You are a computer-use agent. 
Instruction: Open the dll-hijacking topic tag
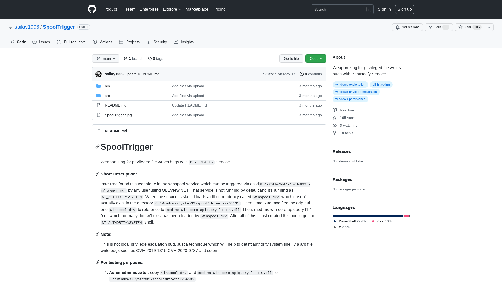pyautogui.click(x=381, y=85)
